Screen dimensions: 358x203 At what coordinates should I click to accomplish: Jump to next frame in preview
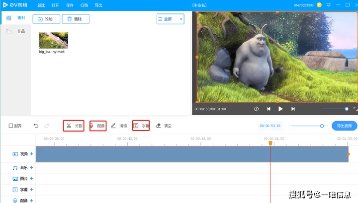point(293,109)
